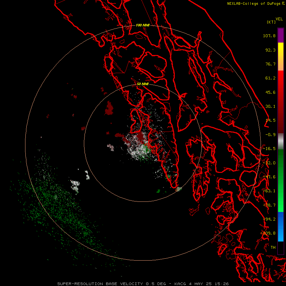286x286 pixels.
Task: Click the Super-Resolution Base Velocity caption
Action: [x=143, y=284]
